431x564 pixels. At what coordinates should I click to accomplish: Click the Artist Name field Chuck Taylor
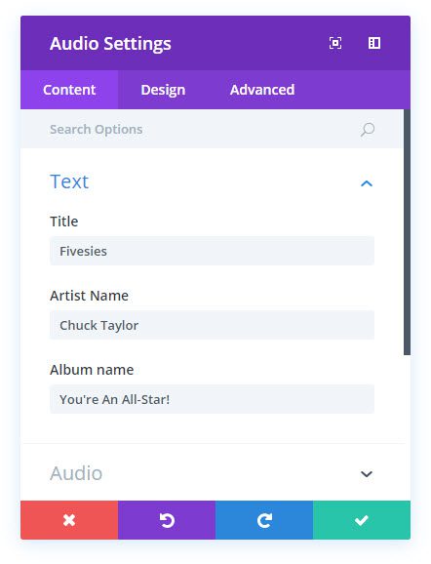coord(212,325)
